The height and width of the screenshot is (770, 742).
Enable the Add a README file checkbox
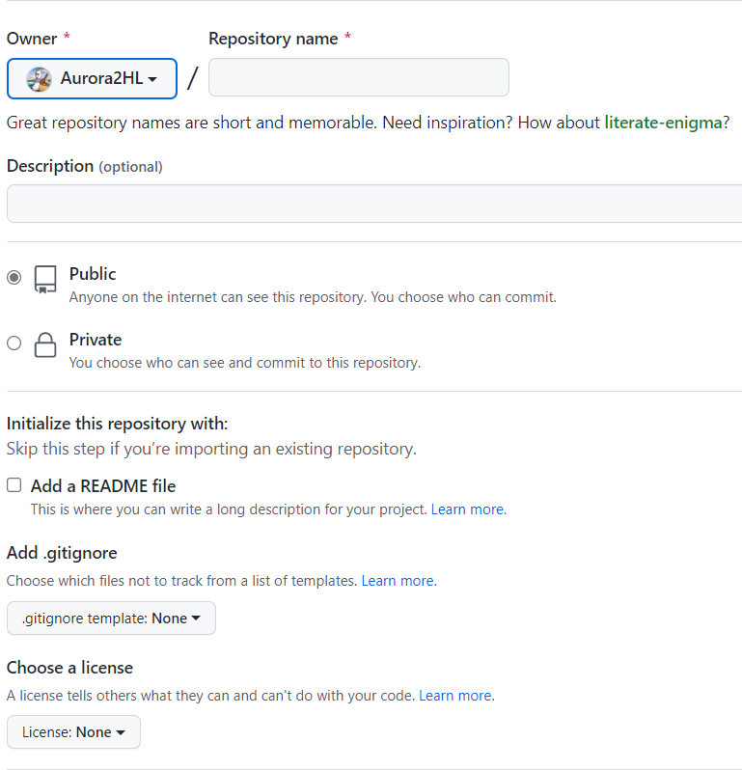click(14, 485)
